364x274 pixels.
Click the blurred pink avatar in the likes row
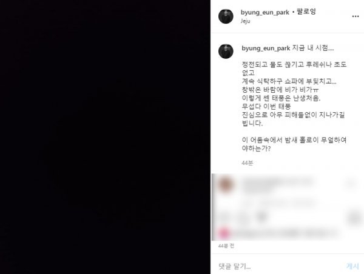click(224, 233)
